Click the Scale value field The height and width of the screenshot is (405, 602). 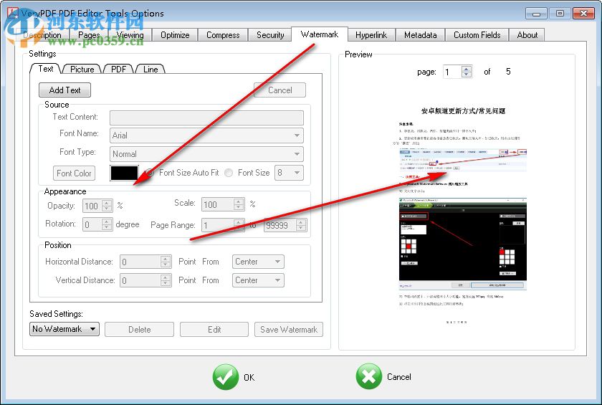pos(218,204)
